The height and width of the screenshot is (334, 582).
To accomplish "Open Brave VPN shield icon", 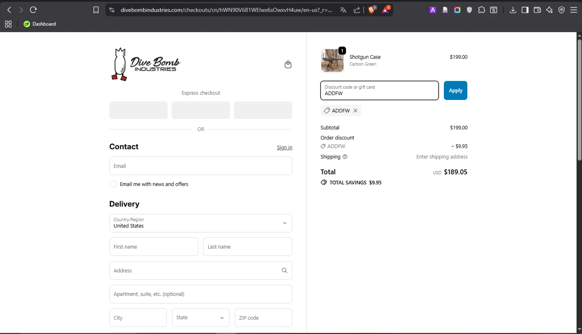I will pos(561,10).
